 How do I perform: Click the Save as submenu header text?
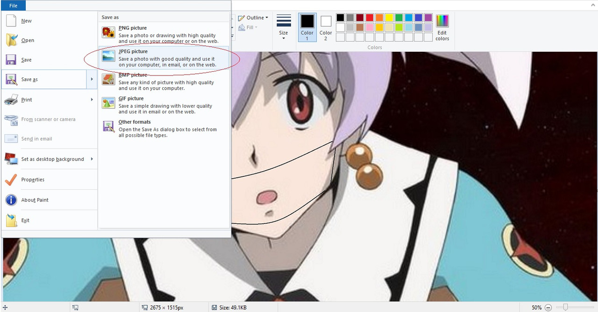click(x=110, y=17)
